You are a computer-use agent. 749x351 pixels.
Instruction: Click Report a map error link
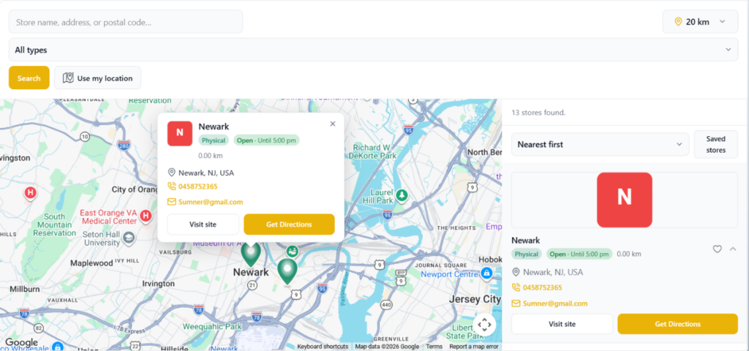point(474,347)
